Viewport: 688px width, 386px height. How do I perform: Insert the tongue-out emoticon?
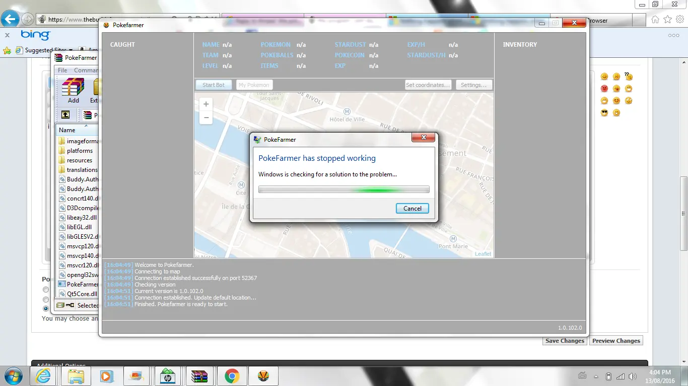pos(616,88)
